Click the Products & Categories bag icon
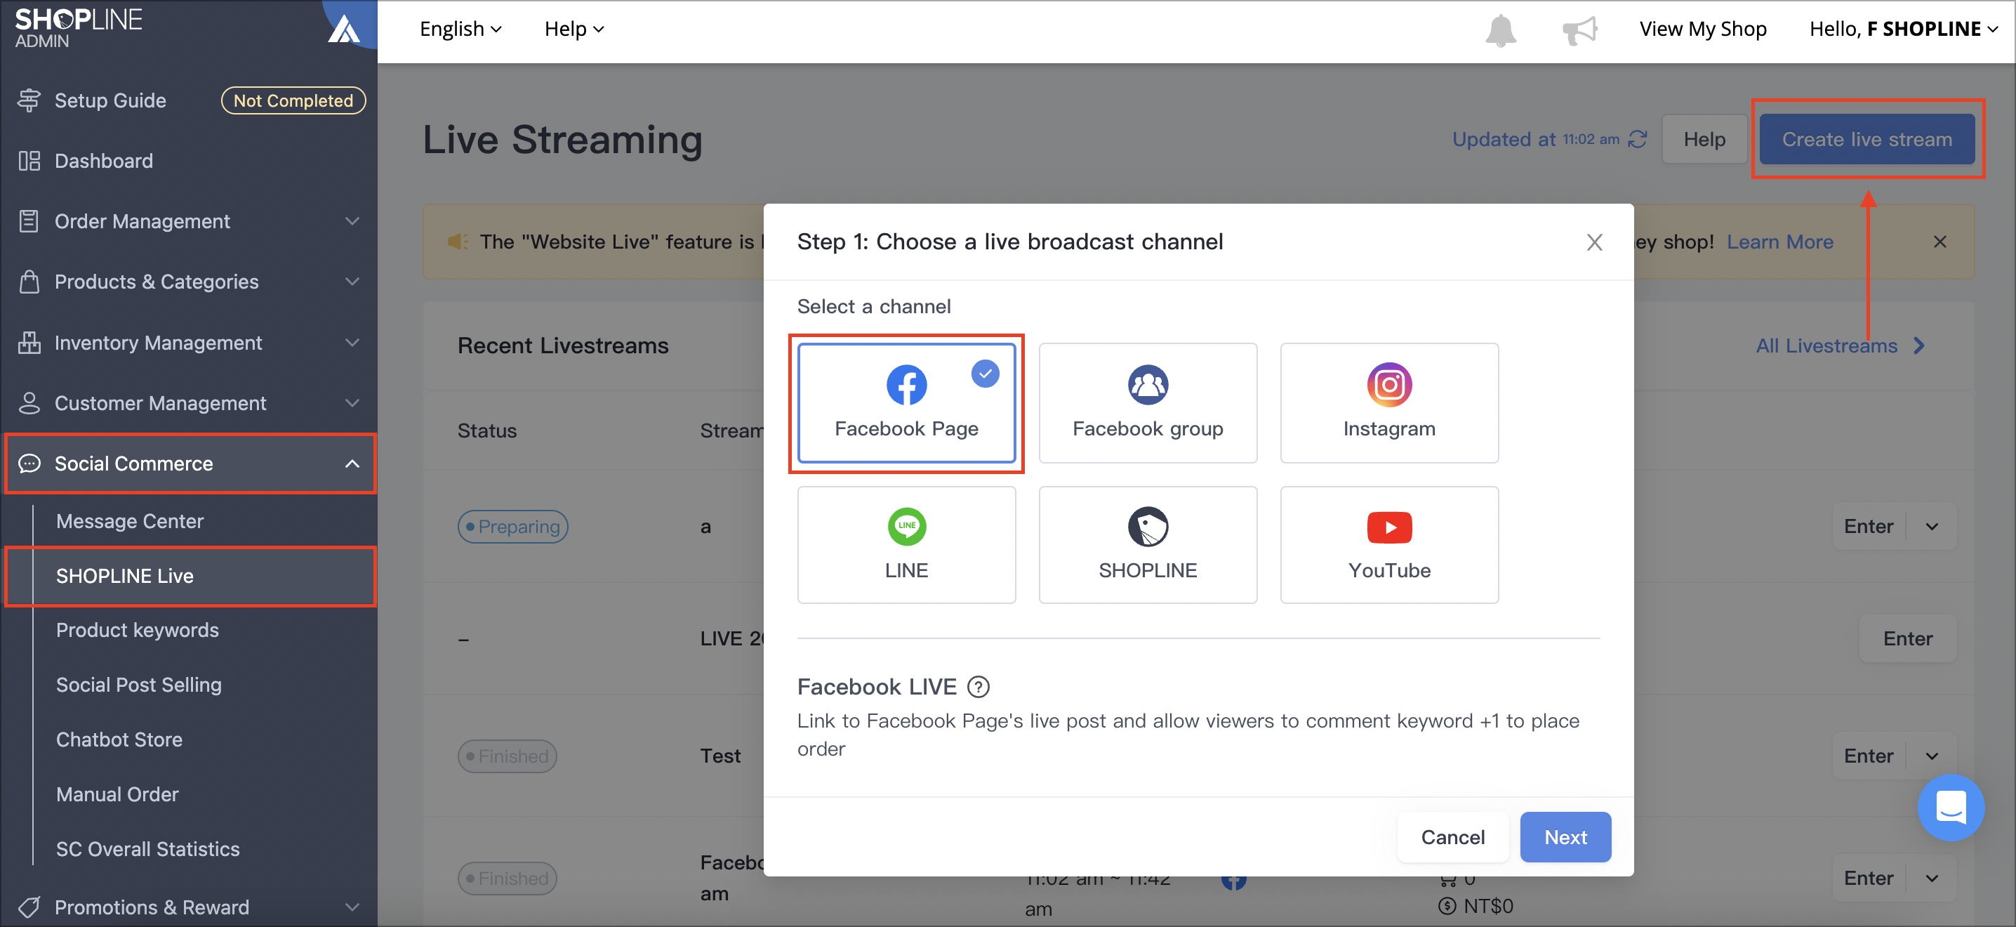 [x=29, y=281]
